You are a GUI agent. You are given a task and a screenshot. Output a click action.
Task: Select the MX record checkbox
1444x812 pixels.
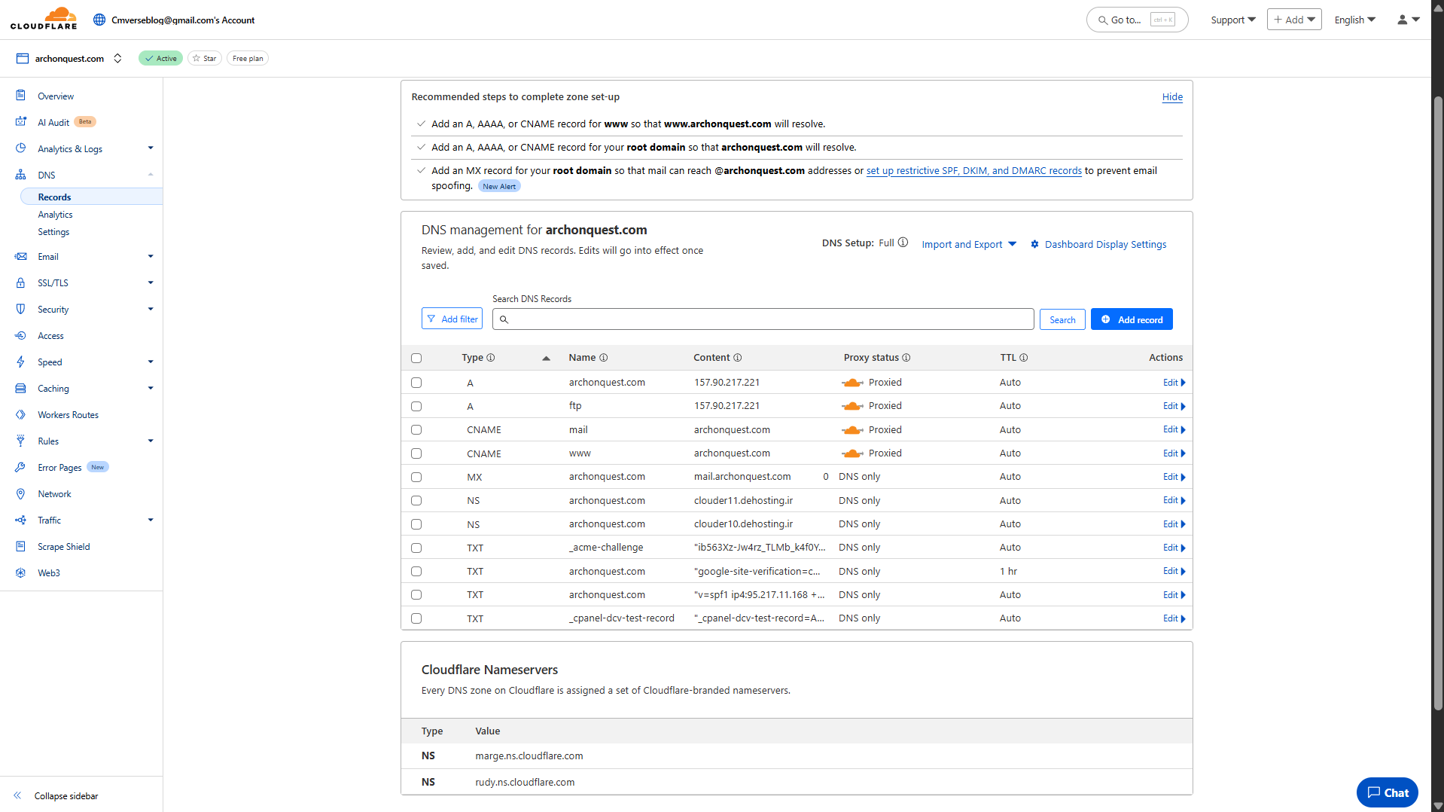[416, 478]
